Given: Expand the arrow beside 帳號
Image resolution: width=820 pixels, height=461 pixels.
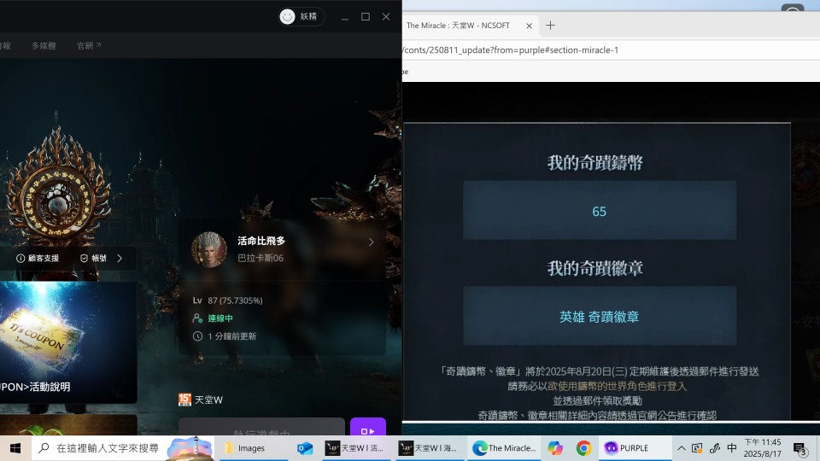Looking at the screenshot, I should coord(120,258).
